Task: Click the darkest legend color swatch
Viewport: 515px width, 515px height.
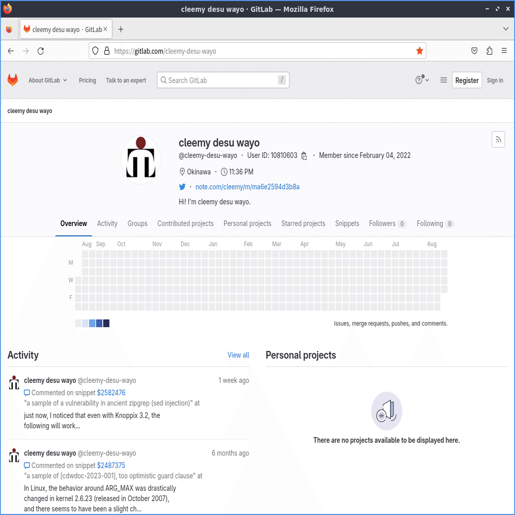Action: pyautogui.click(x=106, y=323)
